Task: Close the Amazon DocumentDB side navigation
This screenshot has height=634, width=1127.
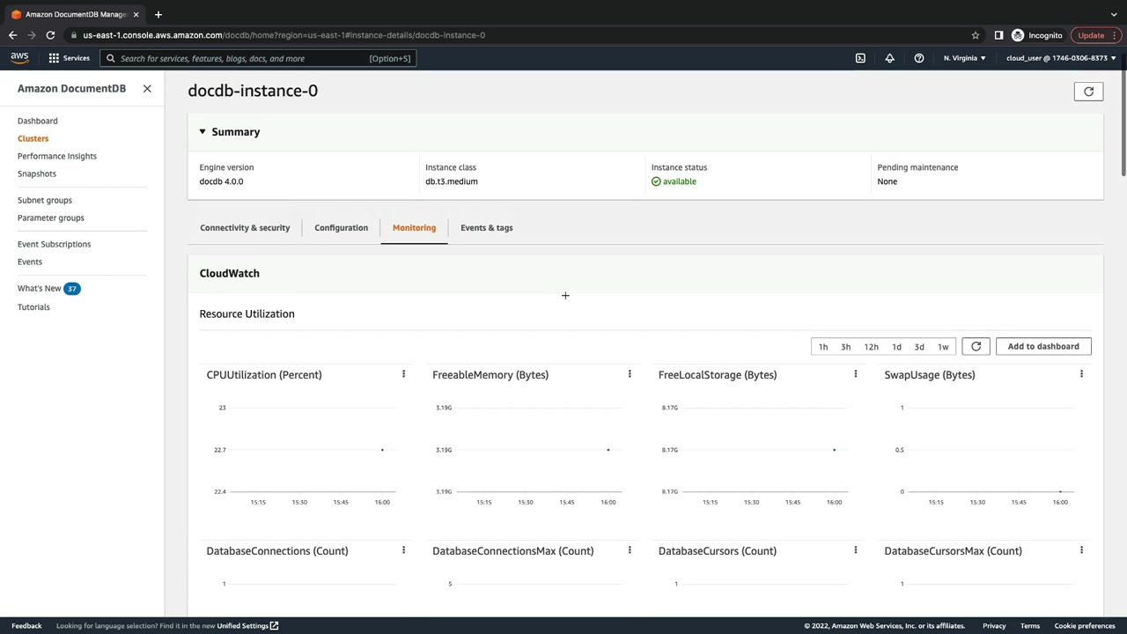Action: coord(147,89)
